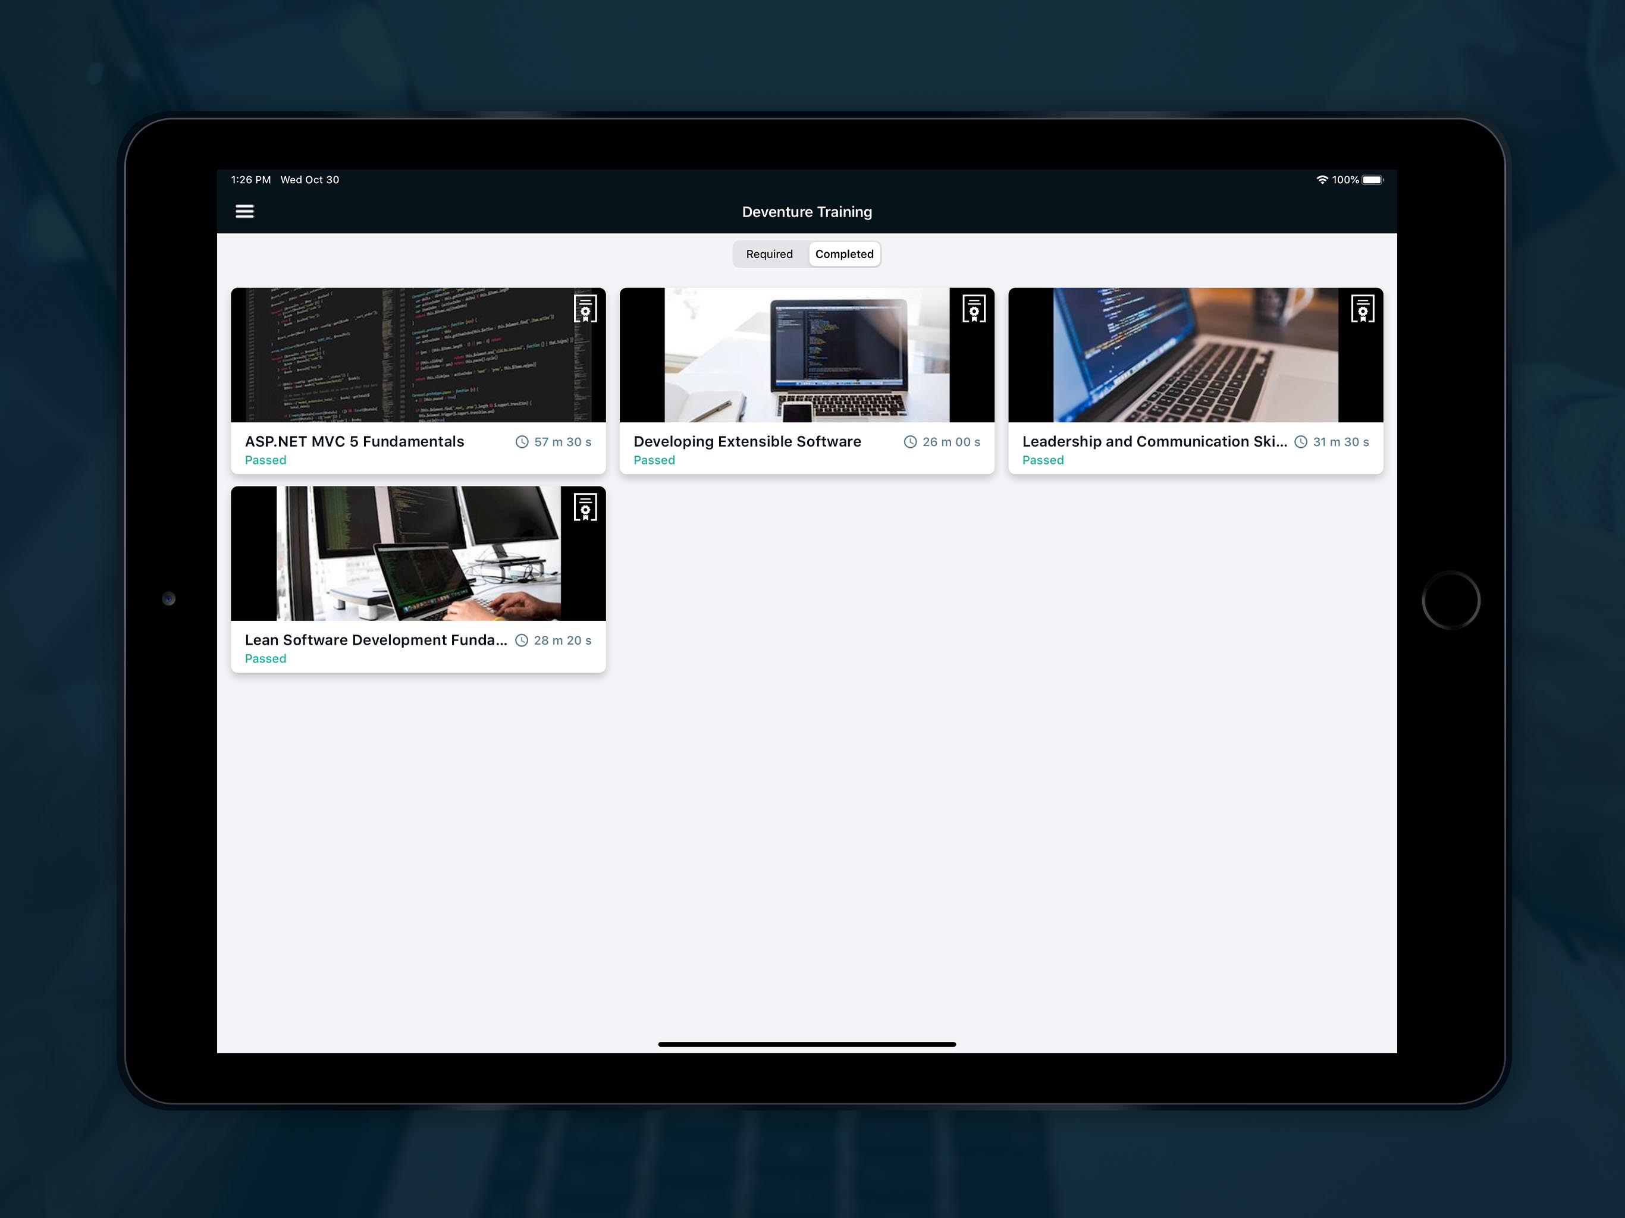This screenshot has width=1625, height=1218.
Task: Open the Lean Software Development thumbnail
Action: [x=418, y=553]
